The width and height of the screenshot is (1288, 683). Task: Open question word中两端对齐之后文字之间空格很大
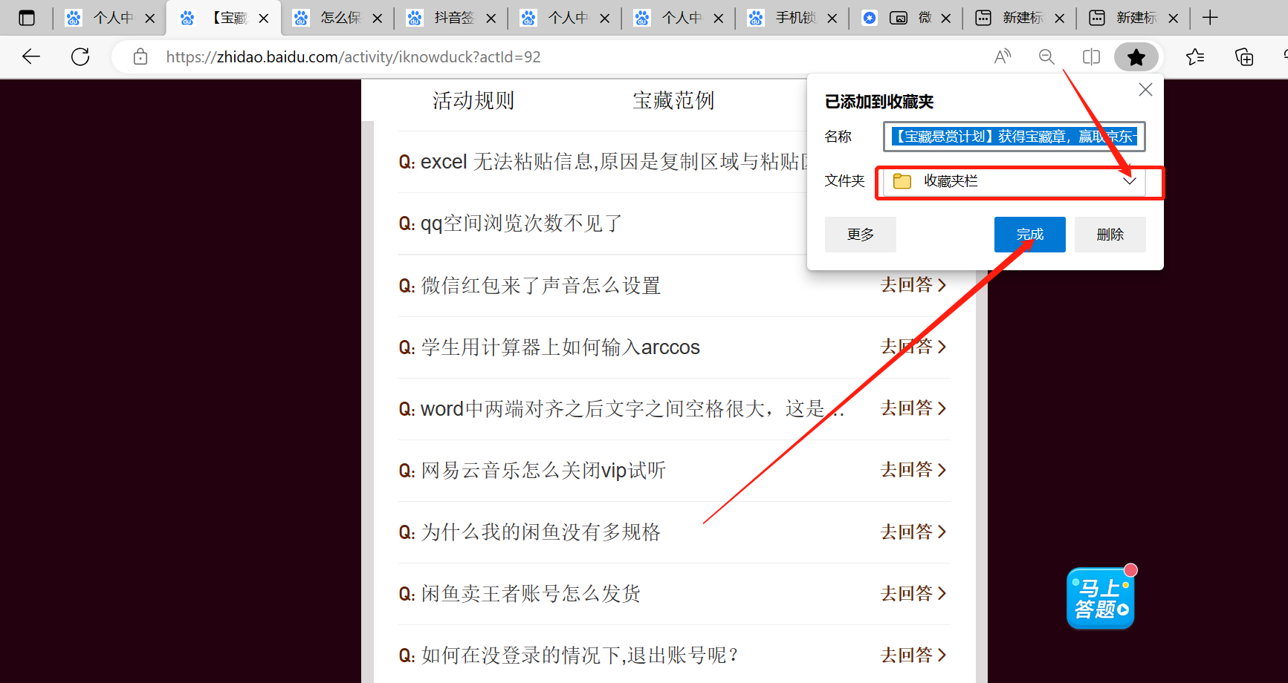[621, 408]
